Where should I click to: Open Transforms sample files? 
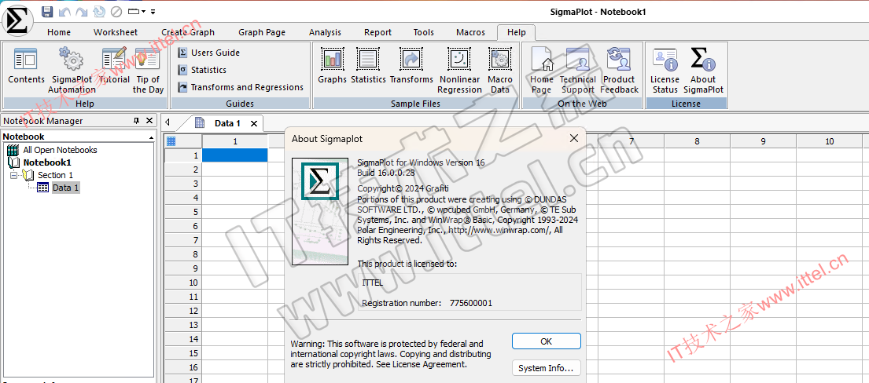[x=411, y=67]
